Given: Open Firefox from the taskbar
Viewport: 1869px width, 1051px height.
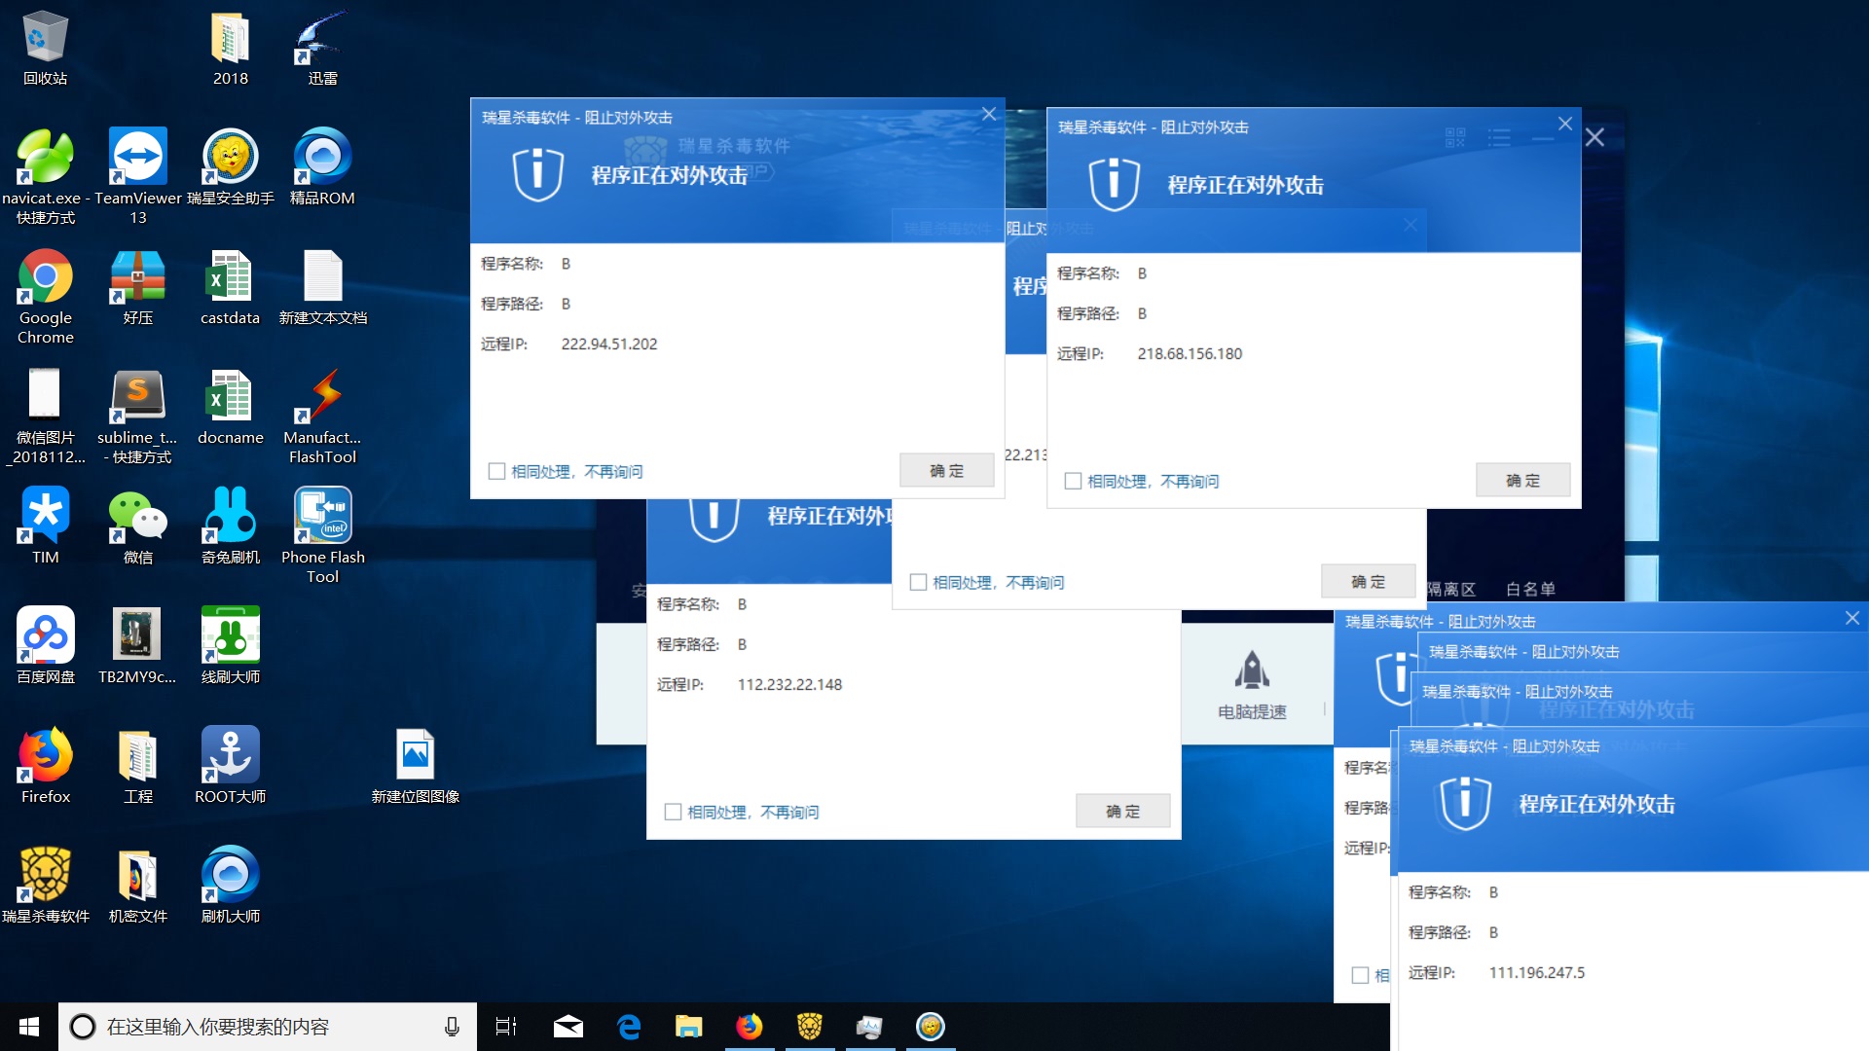Looking at the screenshot, I should point(749,1027).
